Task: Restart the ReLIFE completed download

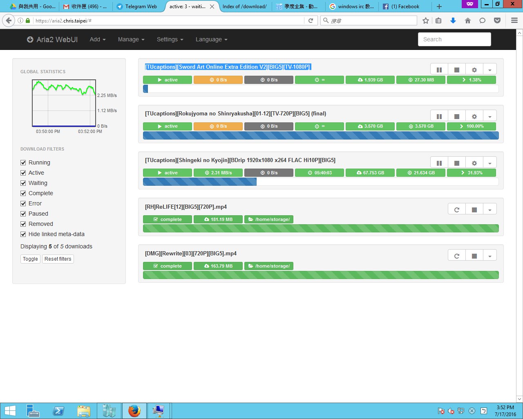Action: [x=457, y=210]
